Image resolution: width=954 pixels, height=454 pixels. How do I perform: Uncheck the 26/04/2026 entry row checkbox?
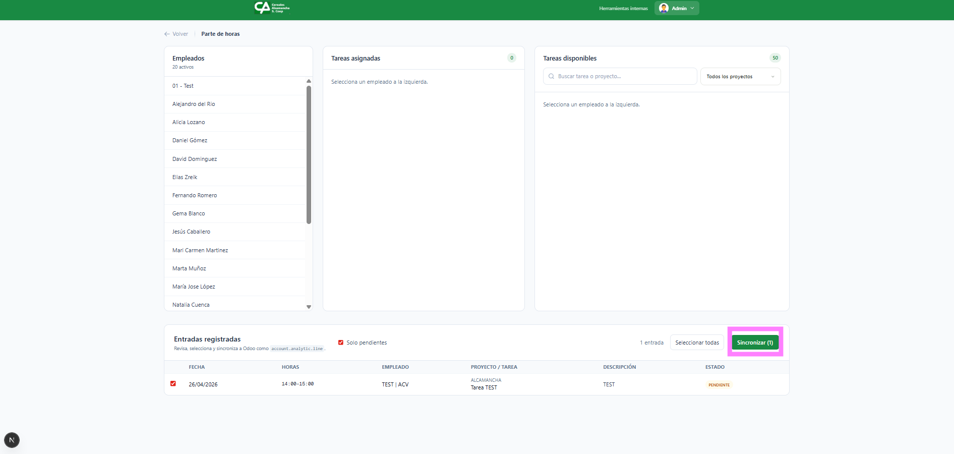(x=173, y=384)
